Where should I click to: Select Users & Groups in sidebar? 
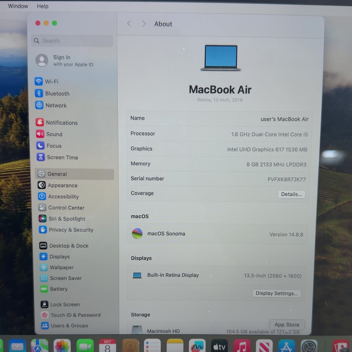pyautogui.click(x=65, y=325)
